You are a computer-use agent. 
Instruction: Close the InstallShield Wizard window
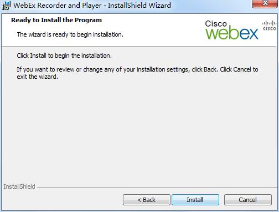[x=265, y=3]
